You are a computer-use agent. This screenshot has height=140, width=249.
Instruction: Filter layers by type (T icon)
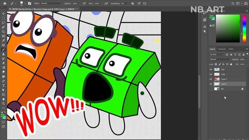pyautogui.click(x=235, y=54)
